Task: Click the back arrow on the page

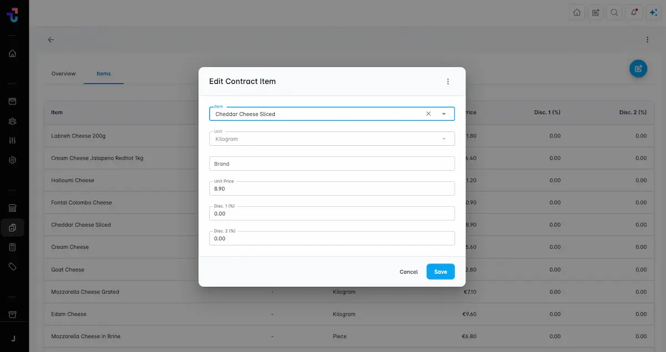Action: pos(51,40)
